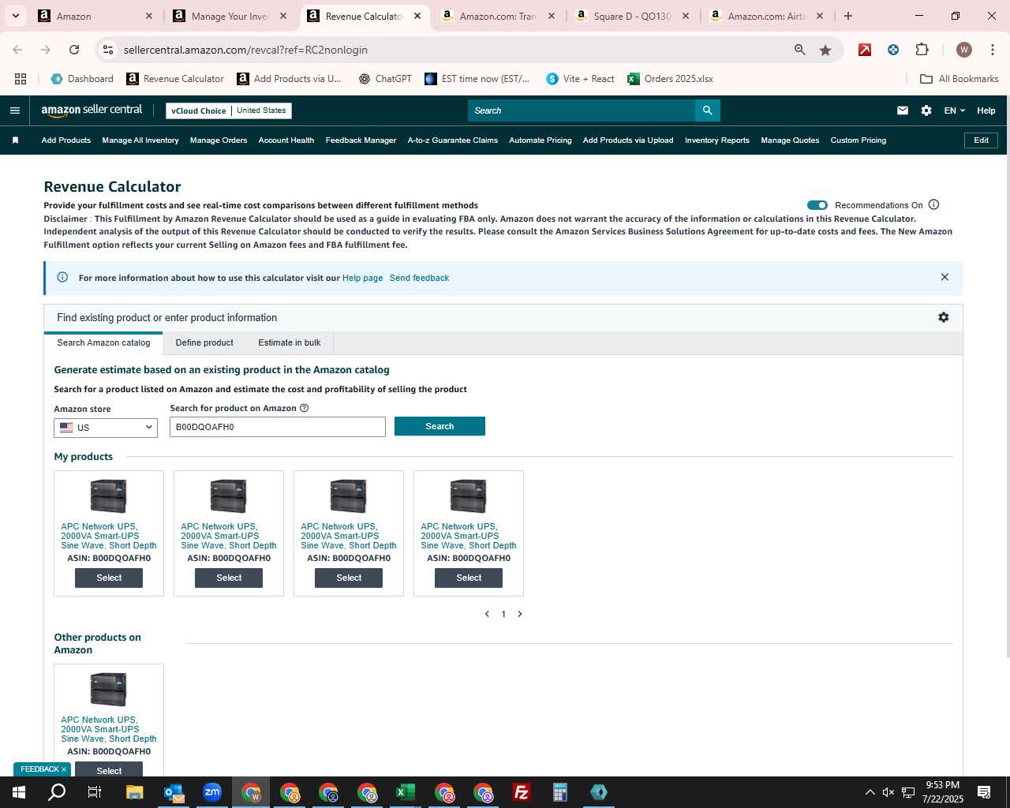Image resolution: width=1010 pixels, height=808 pixels.
Task: Open Automate Pricing menu item
Action: [541, 140]
